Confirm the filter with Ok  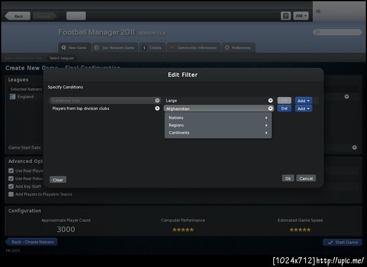(x=288, y=178)
